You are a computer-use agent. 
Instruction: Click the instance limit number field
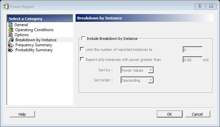tap(193, 50)
